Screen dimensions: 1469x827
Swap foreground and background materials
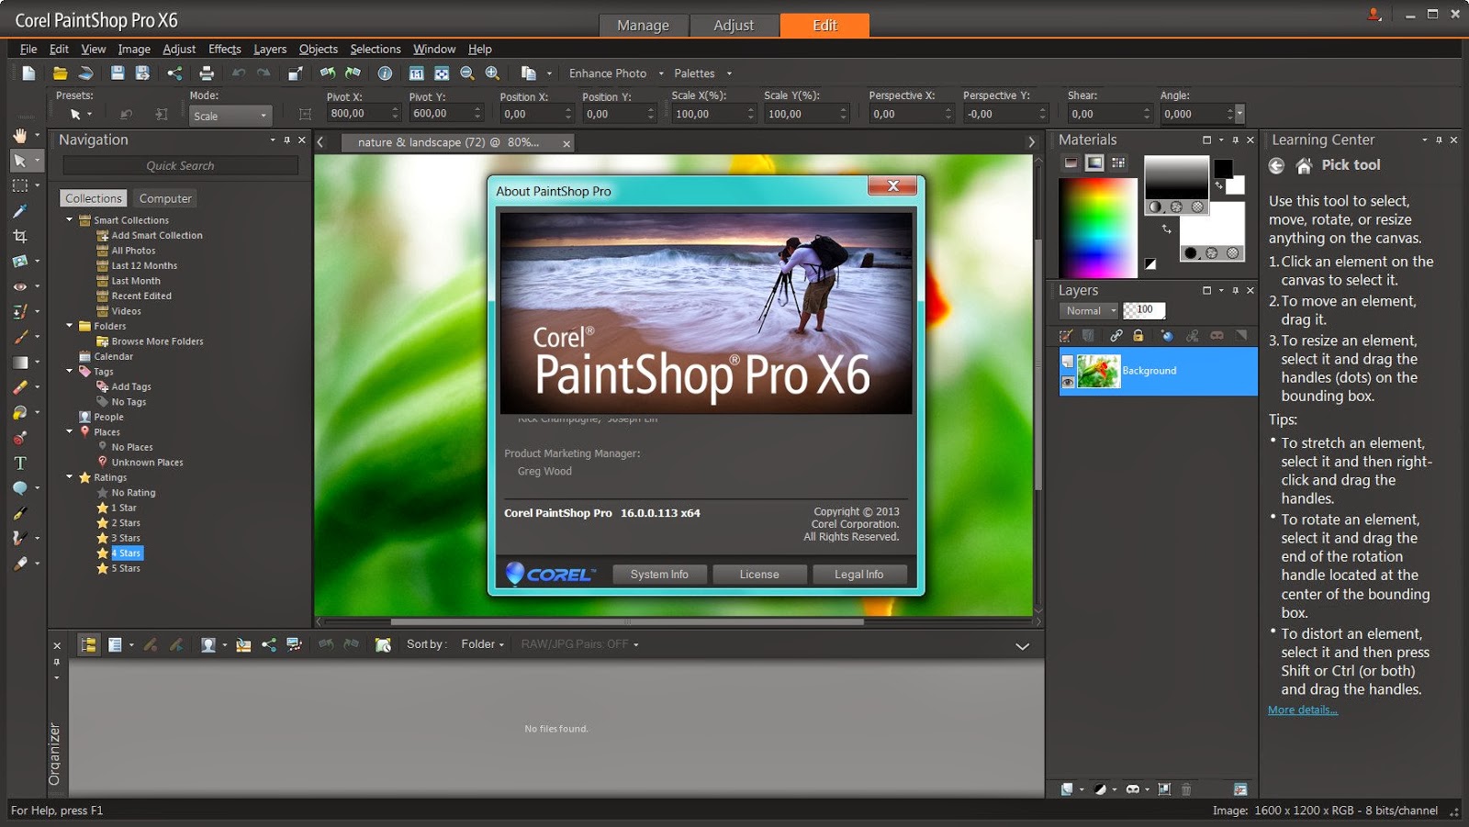[x=1167, y=229]
